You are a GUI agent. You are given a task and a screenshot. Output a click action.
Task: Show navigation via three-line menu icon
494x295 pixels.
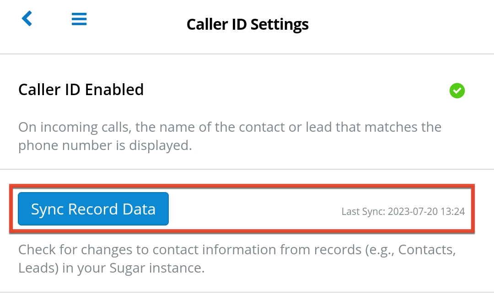(x=79, y=19)
